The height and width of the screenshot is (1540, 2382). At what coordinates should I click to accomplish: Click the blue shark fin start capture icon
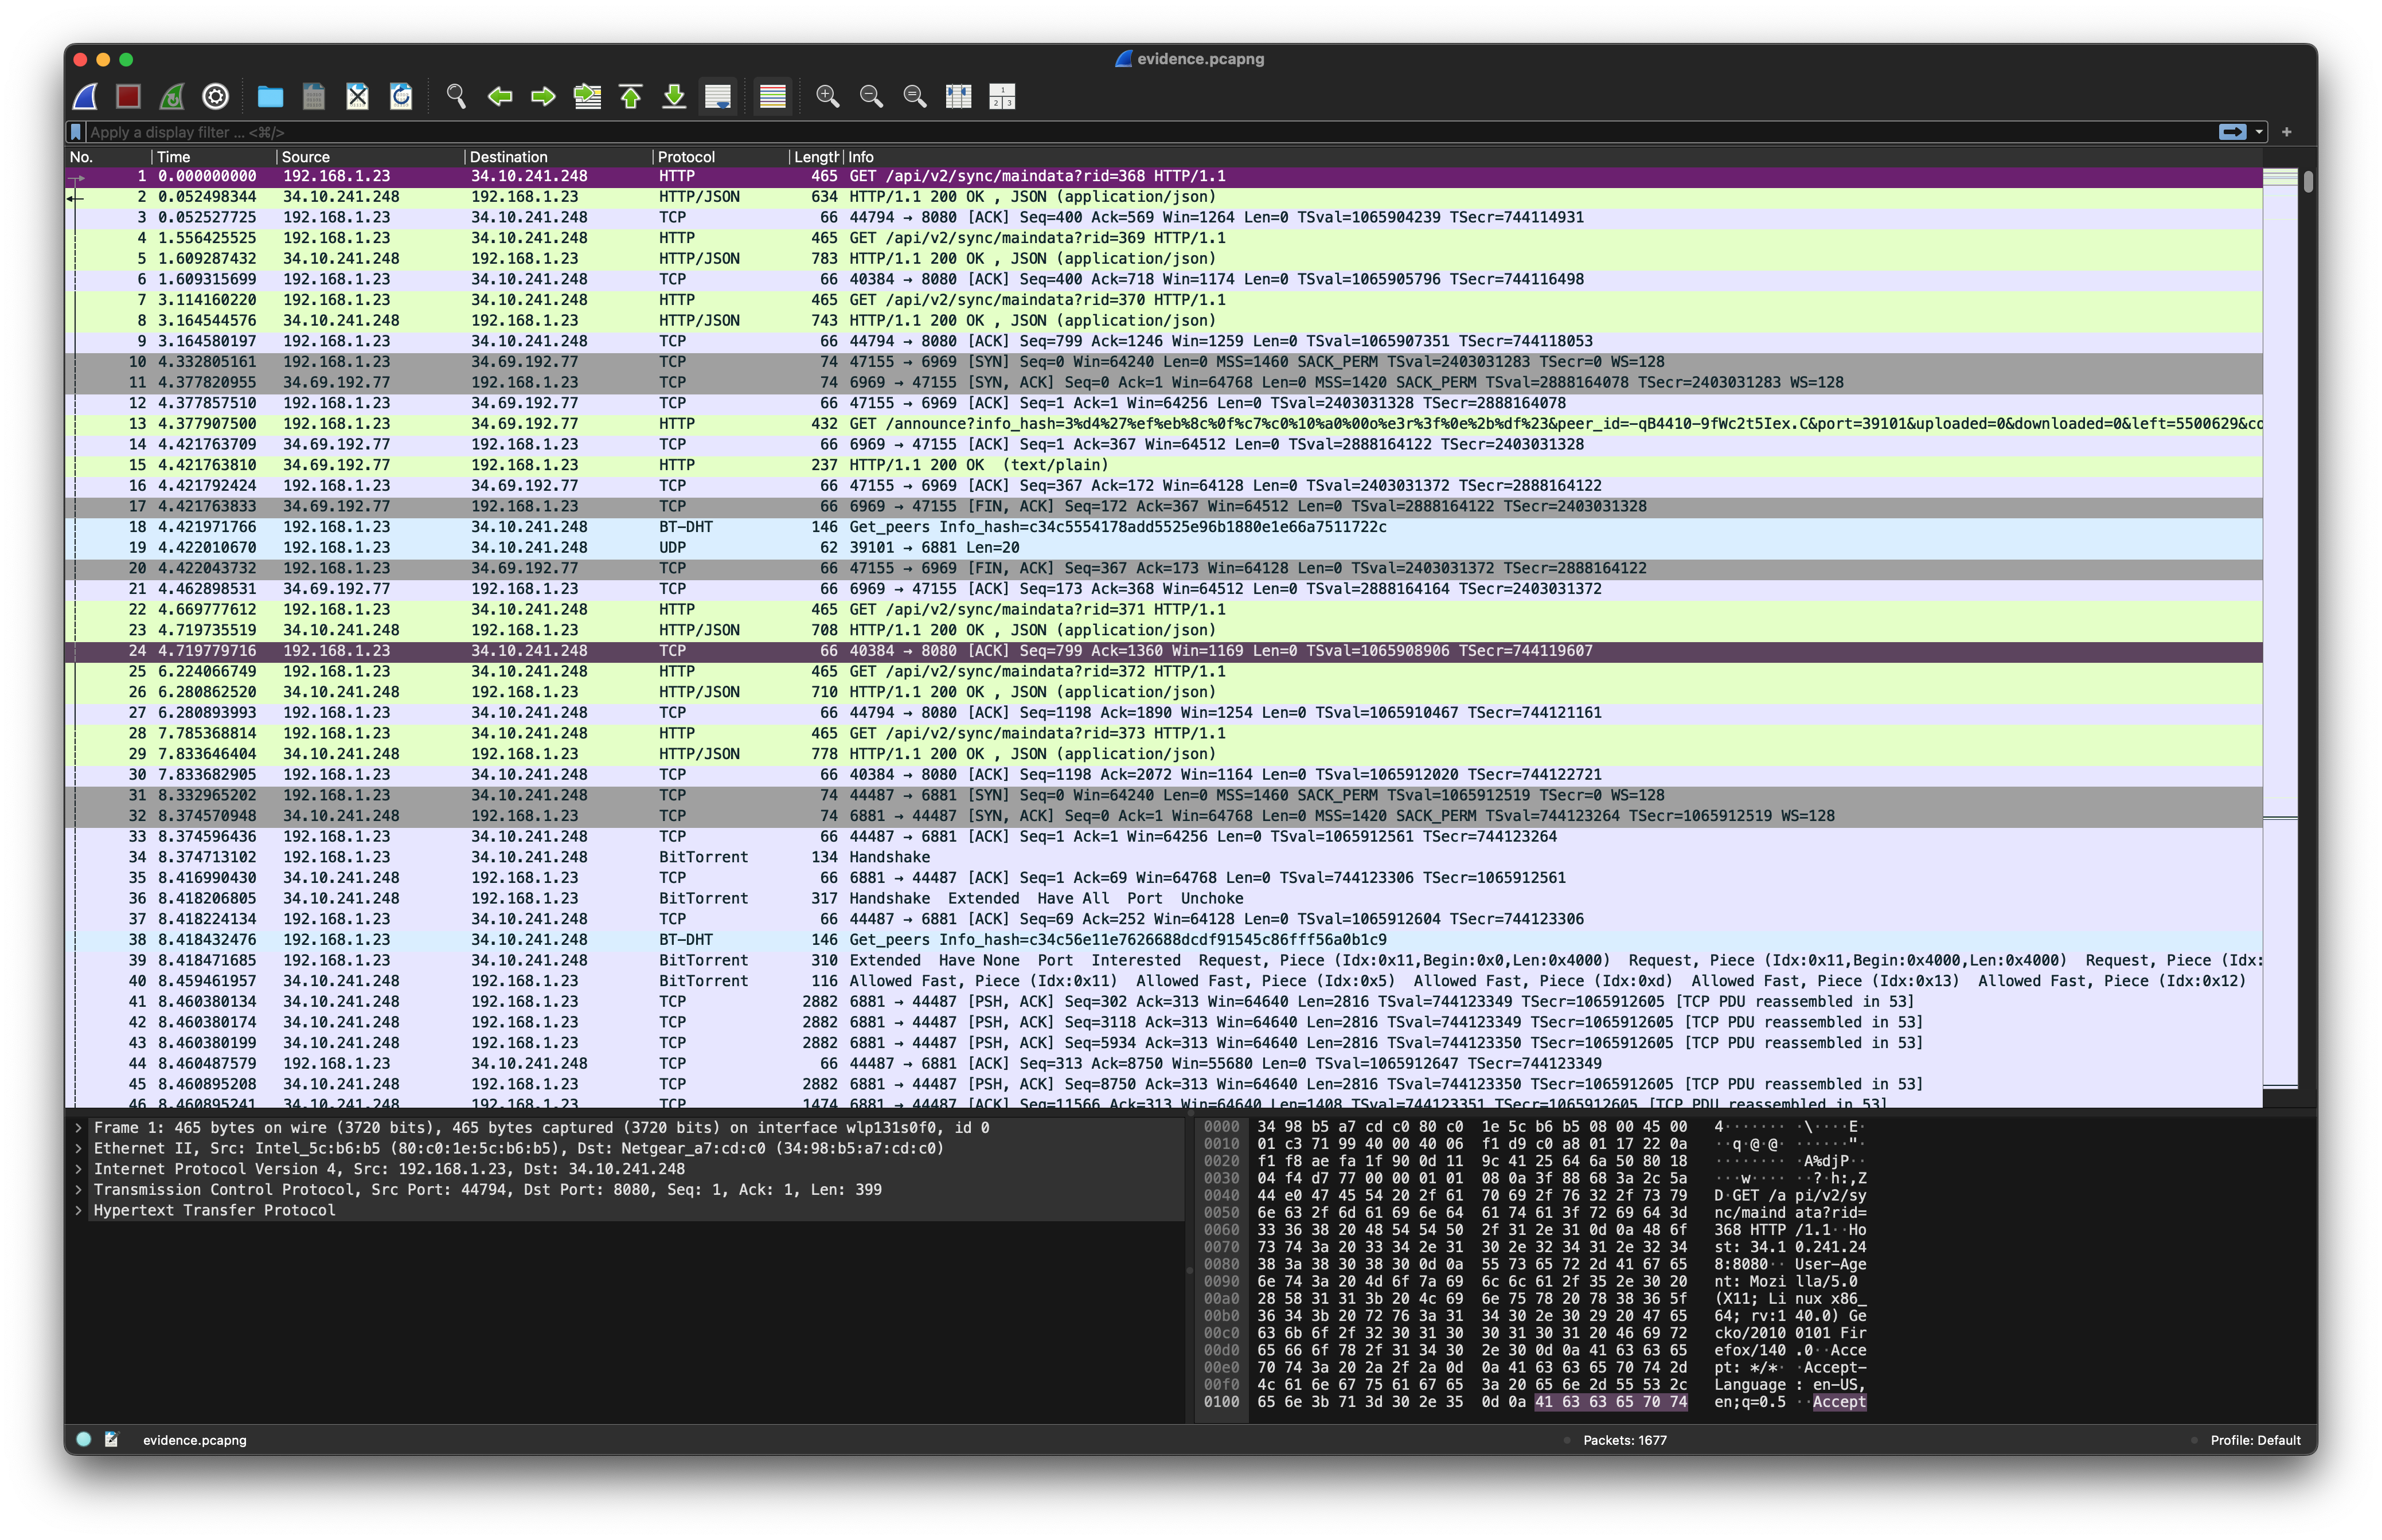coord(86,96)
